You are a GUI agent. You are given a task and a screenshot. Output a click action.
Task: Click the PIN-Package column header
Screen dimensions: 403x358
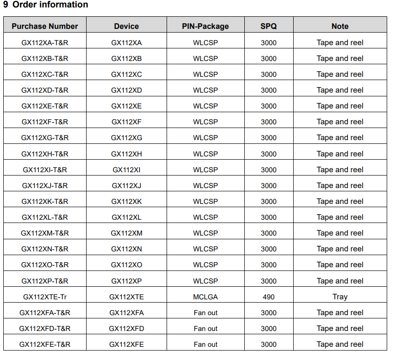pos(205,26)
